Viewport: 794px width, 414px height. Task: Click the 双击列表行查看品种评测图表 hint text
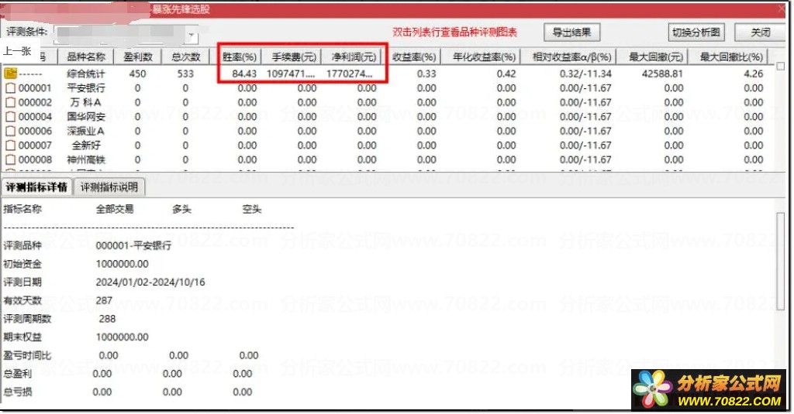tap(454, 33)
